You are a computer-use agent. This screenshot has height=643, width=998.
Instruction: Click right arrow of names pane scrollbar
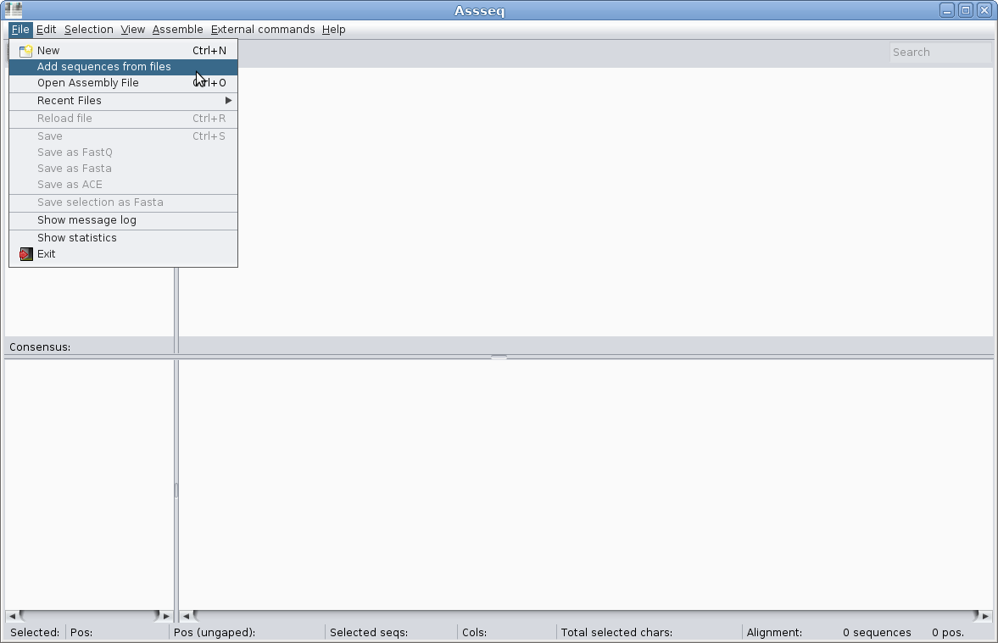tap(167, 616)
